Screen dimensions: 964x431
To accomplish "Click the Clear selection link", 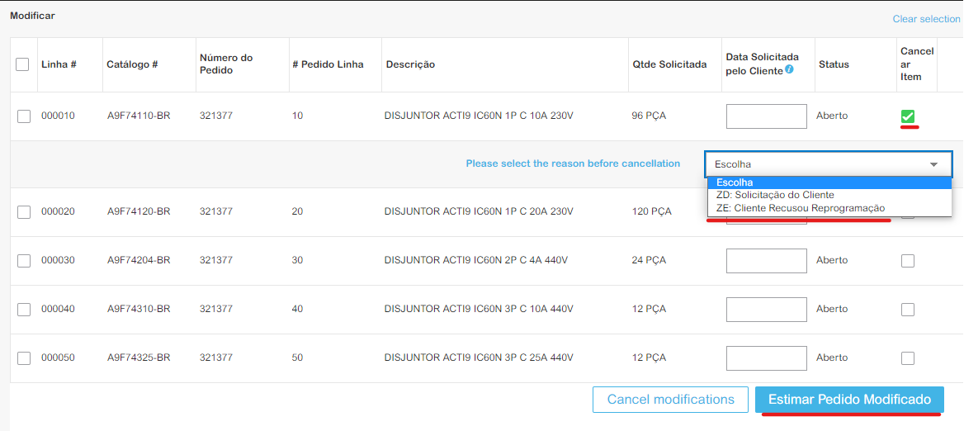I will point(927,19).
